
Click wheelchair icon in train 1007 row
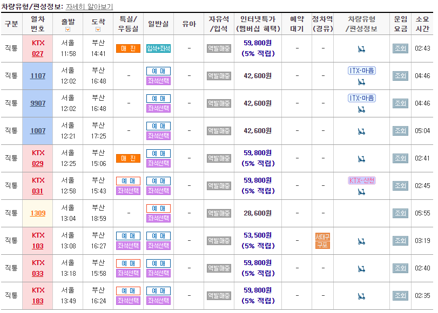[x=361, y=131]
